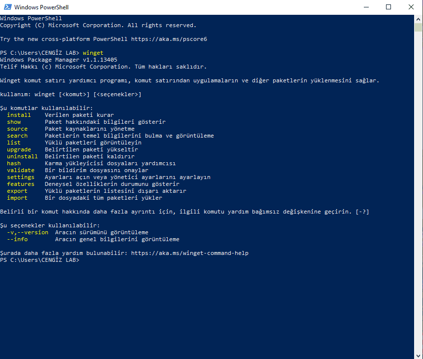Click the '-v,--version' option text
423x359 pixels.
(x=28, y=232)
